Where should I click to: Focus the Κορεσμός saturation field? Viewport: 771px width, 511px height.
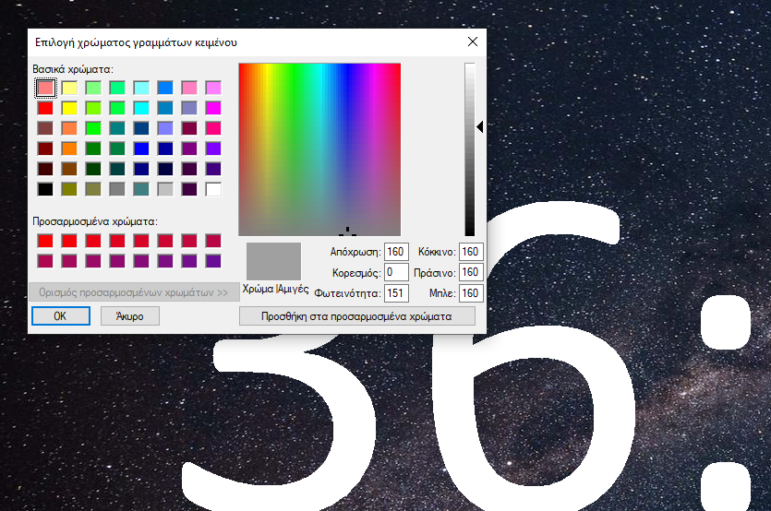pyautogui.click(x=396, y=272)
